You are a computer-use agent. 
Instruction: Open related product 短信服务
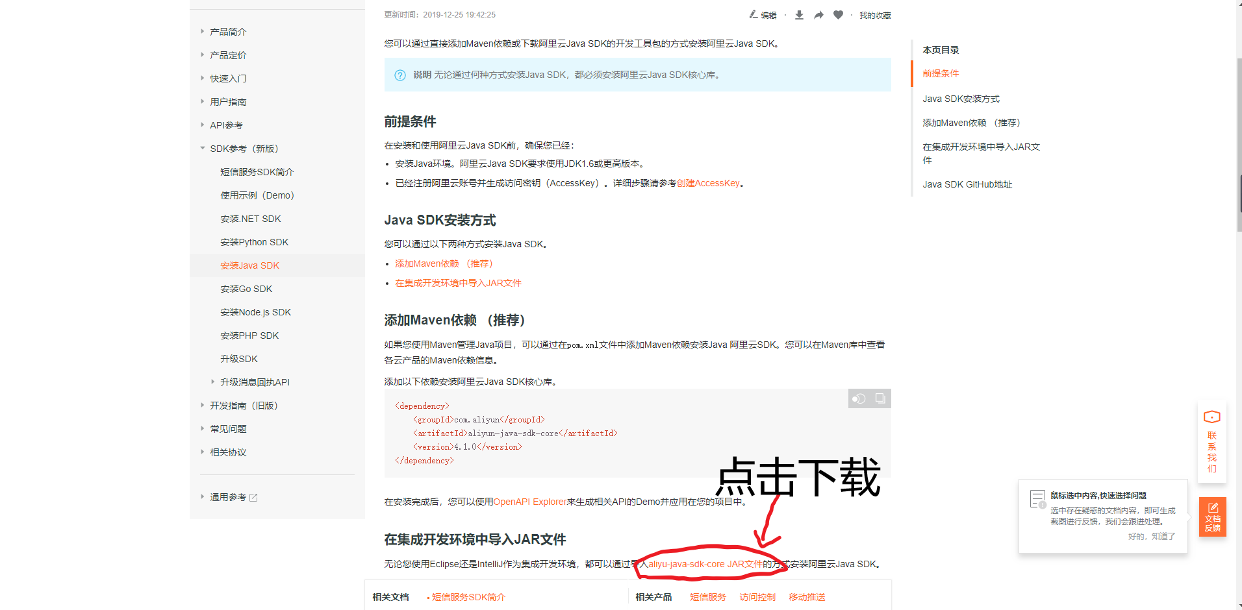click(x=707, y=597)
